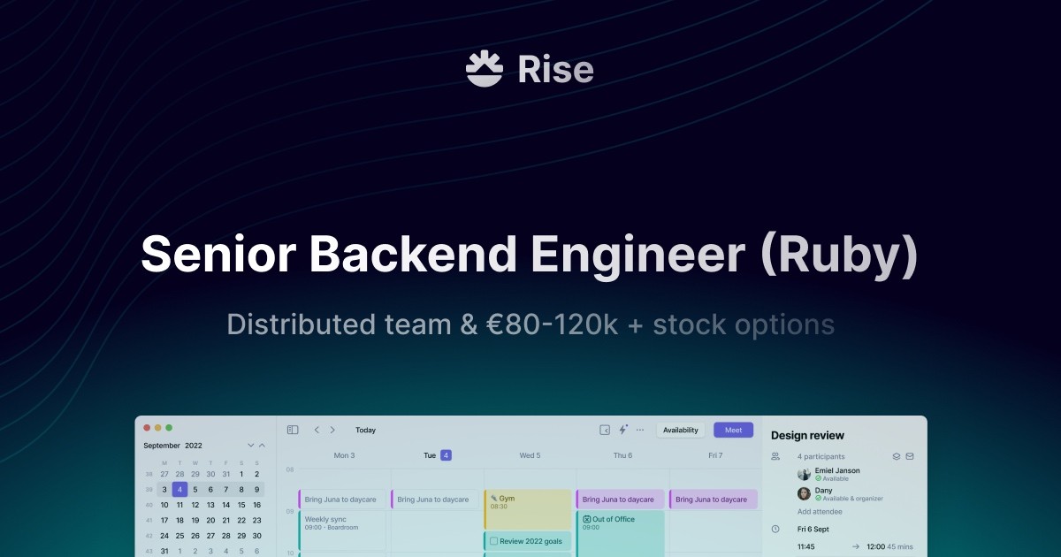This screenshot has height=557, width=1061.
Task: Click the green maximize window dot
Action: coord(168,428)
